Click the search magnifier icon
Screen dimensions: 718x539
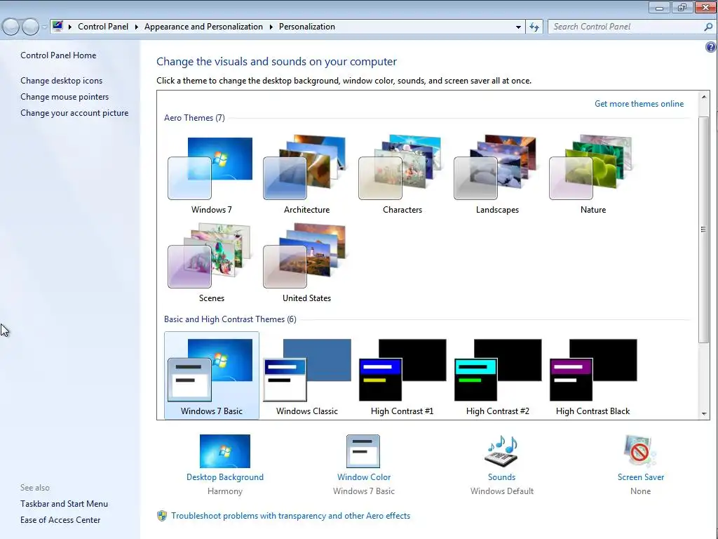tap(708, 27)
